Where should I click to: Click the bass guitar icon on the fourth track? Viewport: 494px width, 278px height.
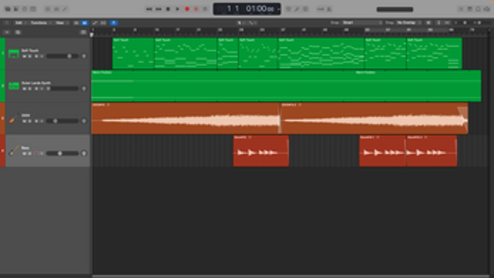13,151
